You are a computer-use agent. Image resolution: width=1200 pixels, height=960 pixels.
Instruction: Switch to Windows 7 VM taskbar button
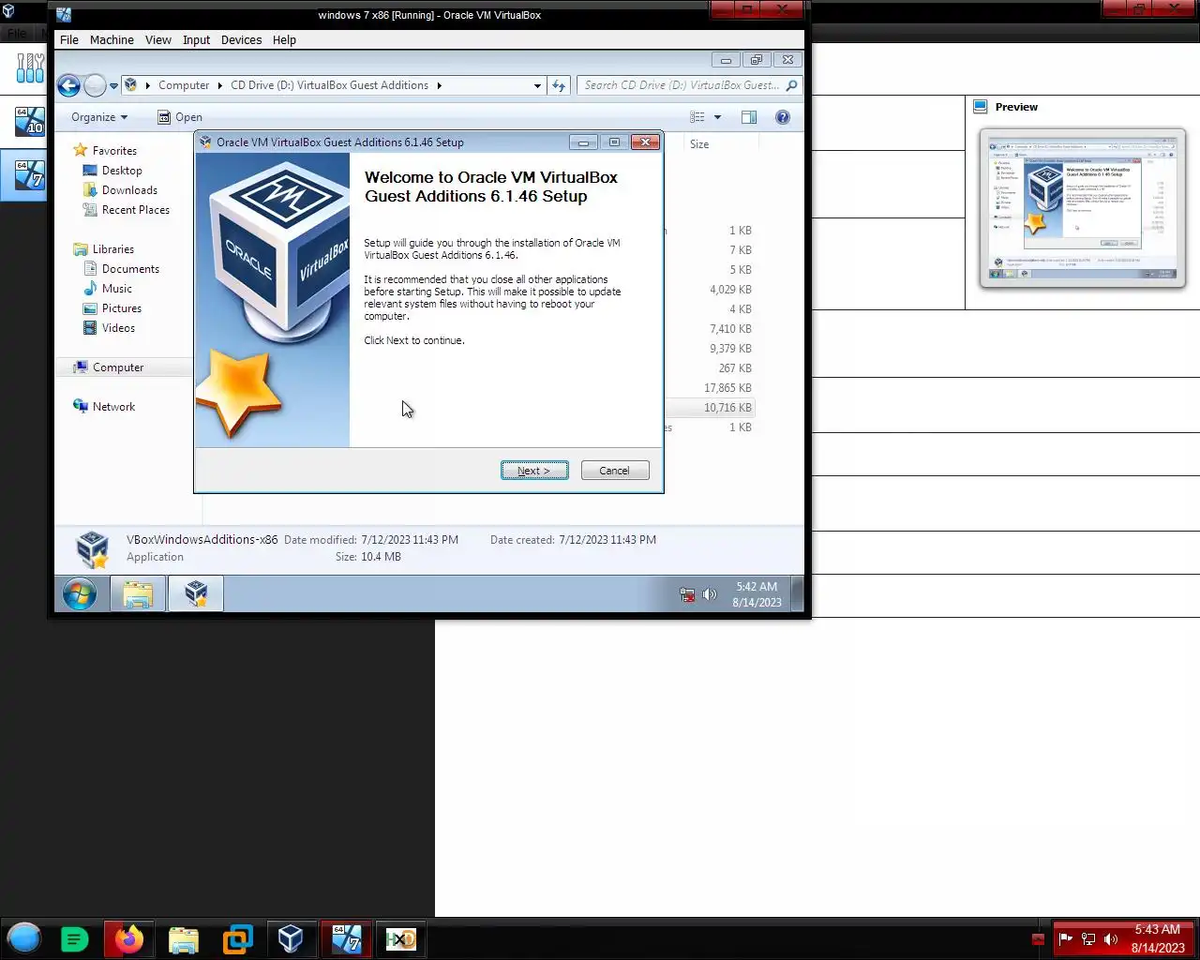(346, 938)
